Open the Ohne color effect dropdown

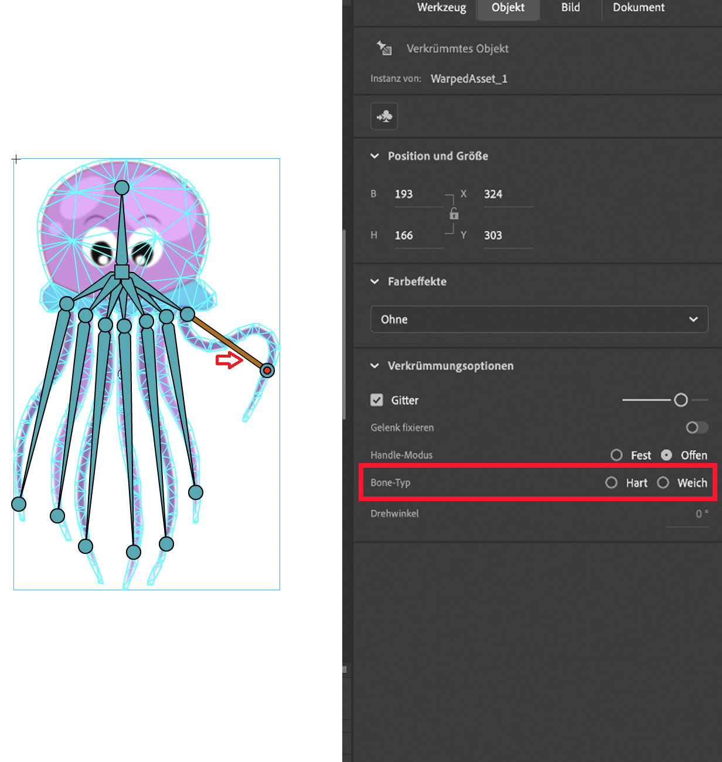(539, 319)
